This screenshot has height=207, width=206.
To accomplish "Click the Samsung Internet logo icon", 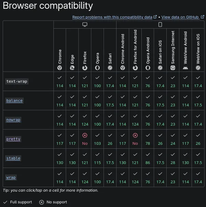I will [173, 68].
